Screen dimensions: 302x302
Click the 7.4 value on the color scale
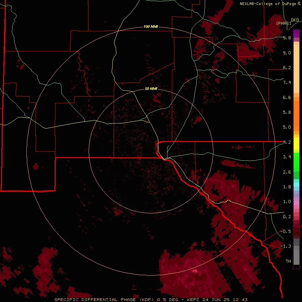click(287, 83)
